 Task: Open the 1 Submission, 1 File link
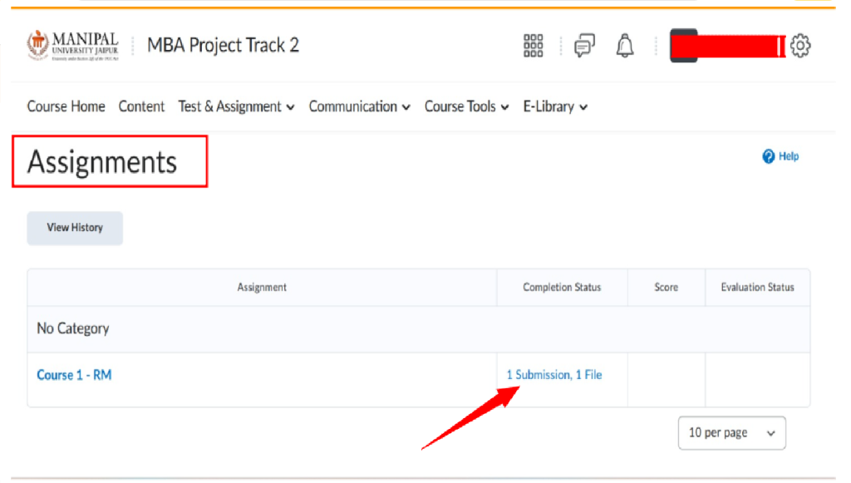554,375
